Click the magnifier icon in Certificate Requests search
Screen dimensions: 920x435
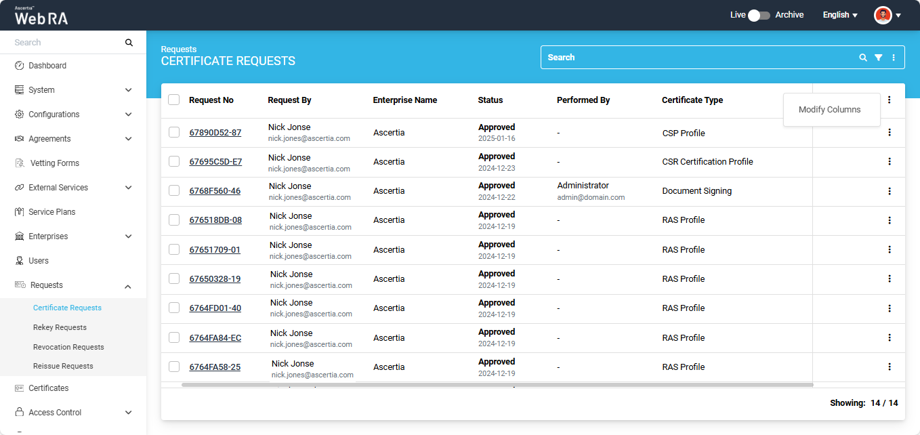click(862, 58)
